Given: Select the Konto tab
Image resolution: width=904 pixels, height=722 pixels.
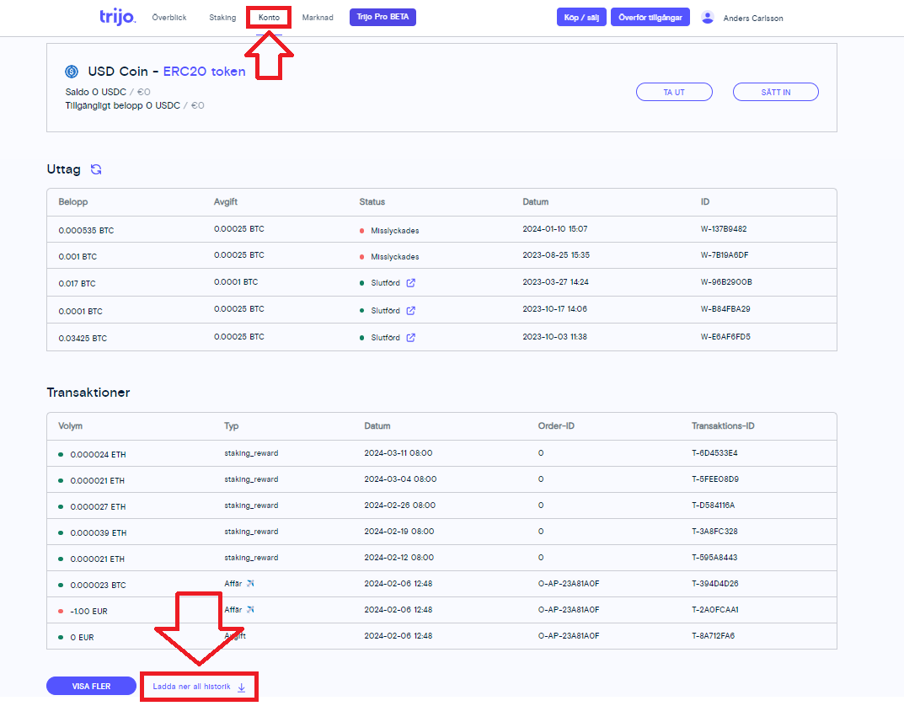Looking at the screenshot, I should click(x=269, y=18).
